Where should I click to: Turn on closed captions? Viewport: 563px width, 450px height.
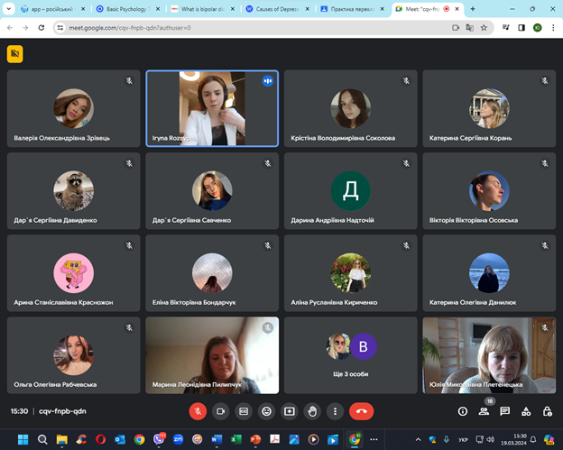[244, 410]
